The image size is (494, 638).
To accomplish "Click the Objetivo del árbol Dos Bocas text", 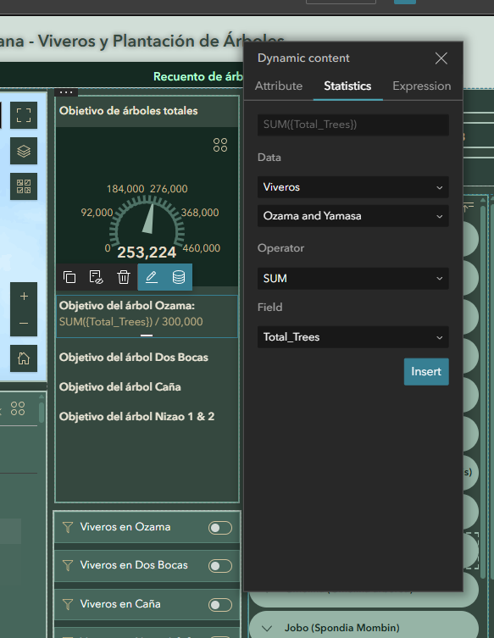I will point(134,358).
